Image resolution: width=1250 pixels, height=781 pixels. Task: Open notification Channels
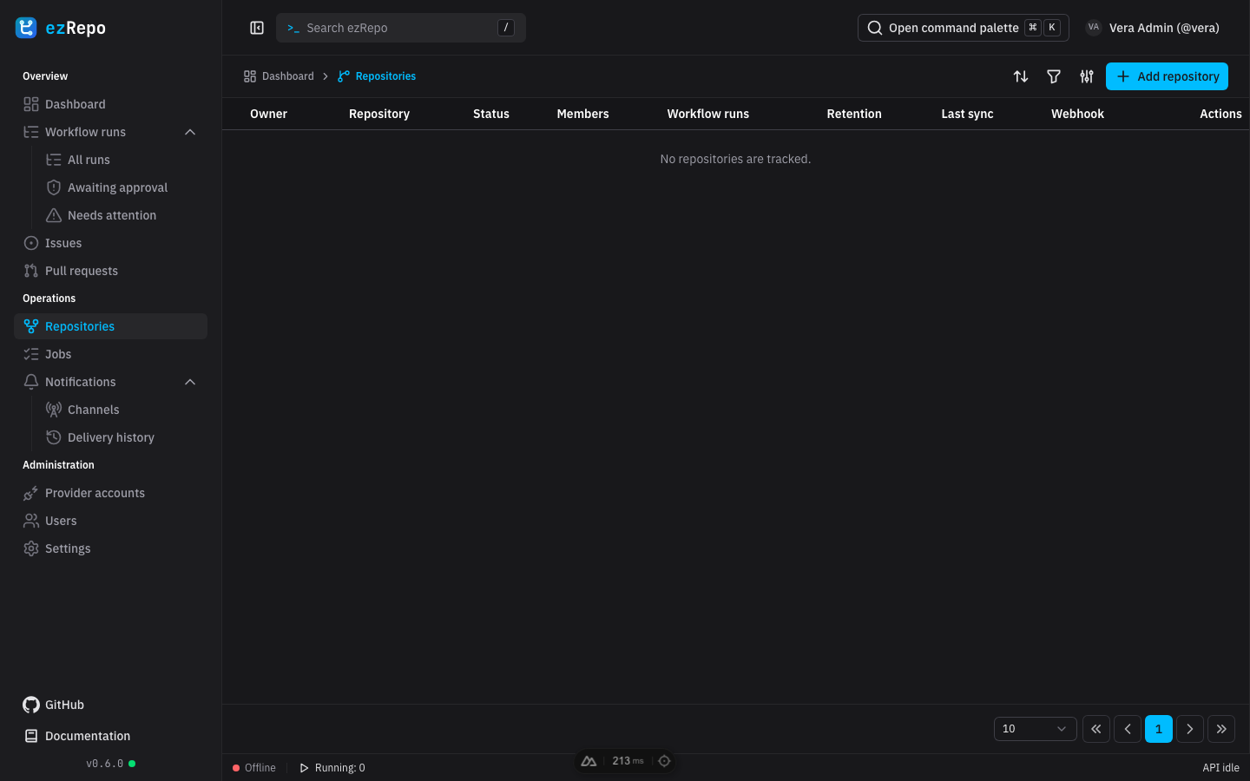(122, 410)
